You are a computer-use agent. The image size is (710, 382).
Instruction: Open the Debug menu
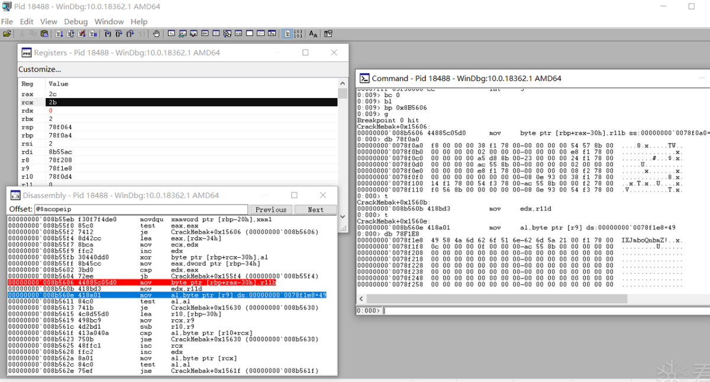pos(76,21)
